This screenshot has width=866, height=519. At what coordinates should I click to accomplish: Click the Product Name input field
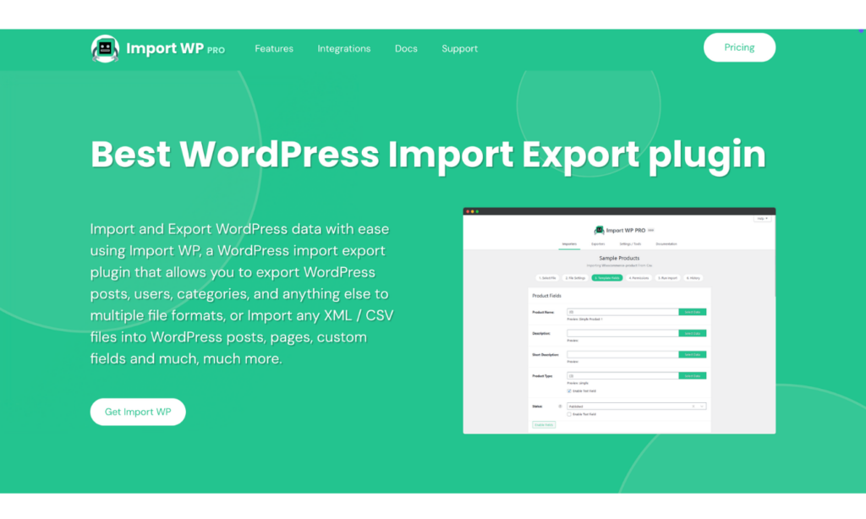pyautogui.click(x=622, y=312)
